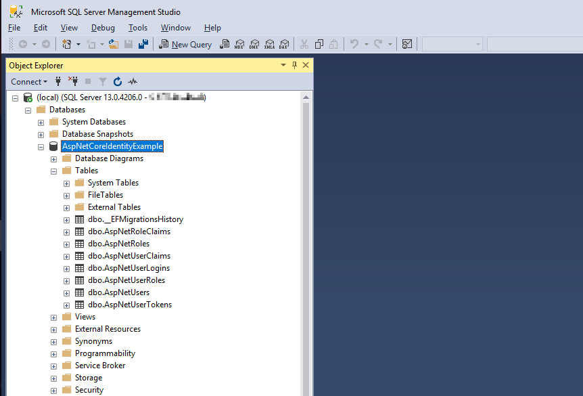The width and height of the screenshot is (583, 396).
Task: Open the Analysis Services MDX Query icon
Action: point(239,44)
